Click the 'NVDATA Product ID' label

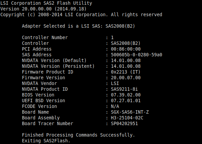[45, 89]
